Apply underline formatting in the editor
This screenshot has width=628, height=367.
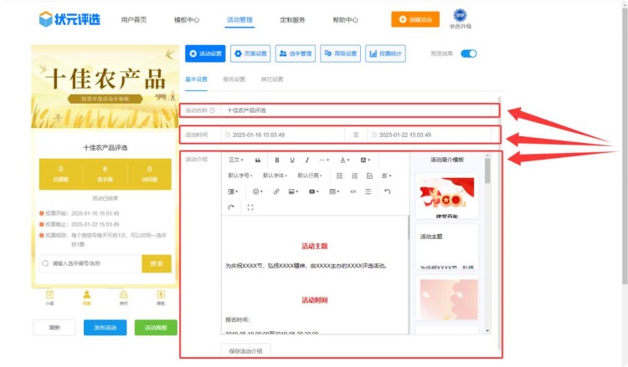click(x=292, y=160)
